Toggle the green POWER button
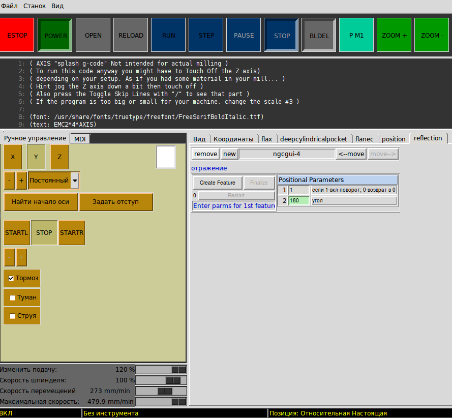The image size is (452, 418). click(55, 35)
